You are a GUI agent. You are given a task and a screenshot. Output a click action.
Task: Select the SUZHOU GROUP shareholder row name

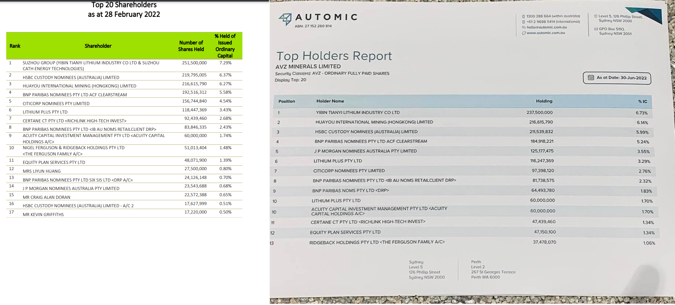coord(91,66)
